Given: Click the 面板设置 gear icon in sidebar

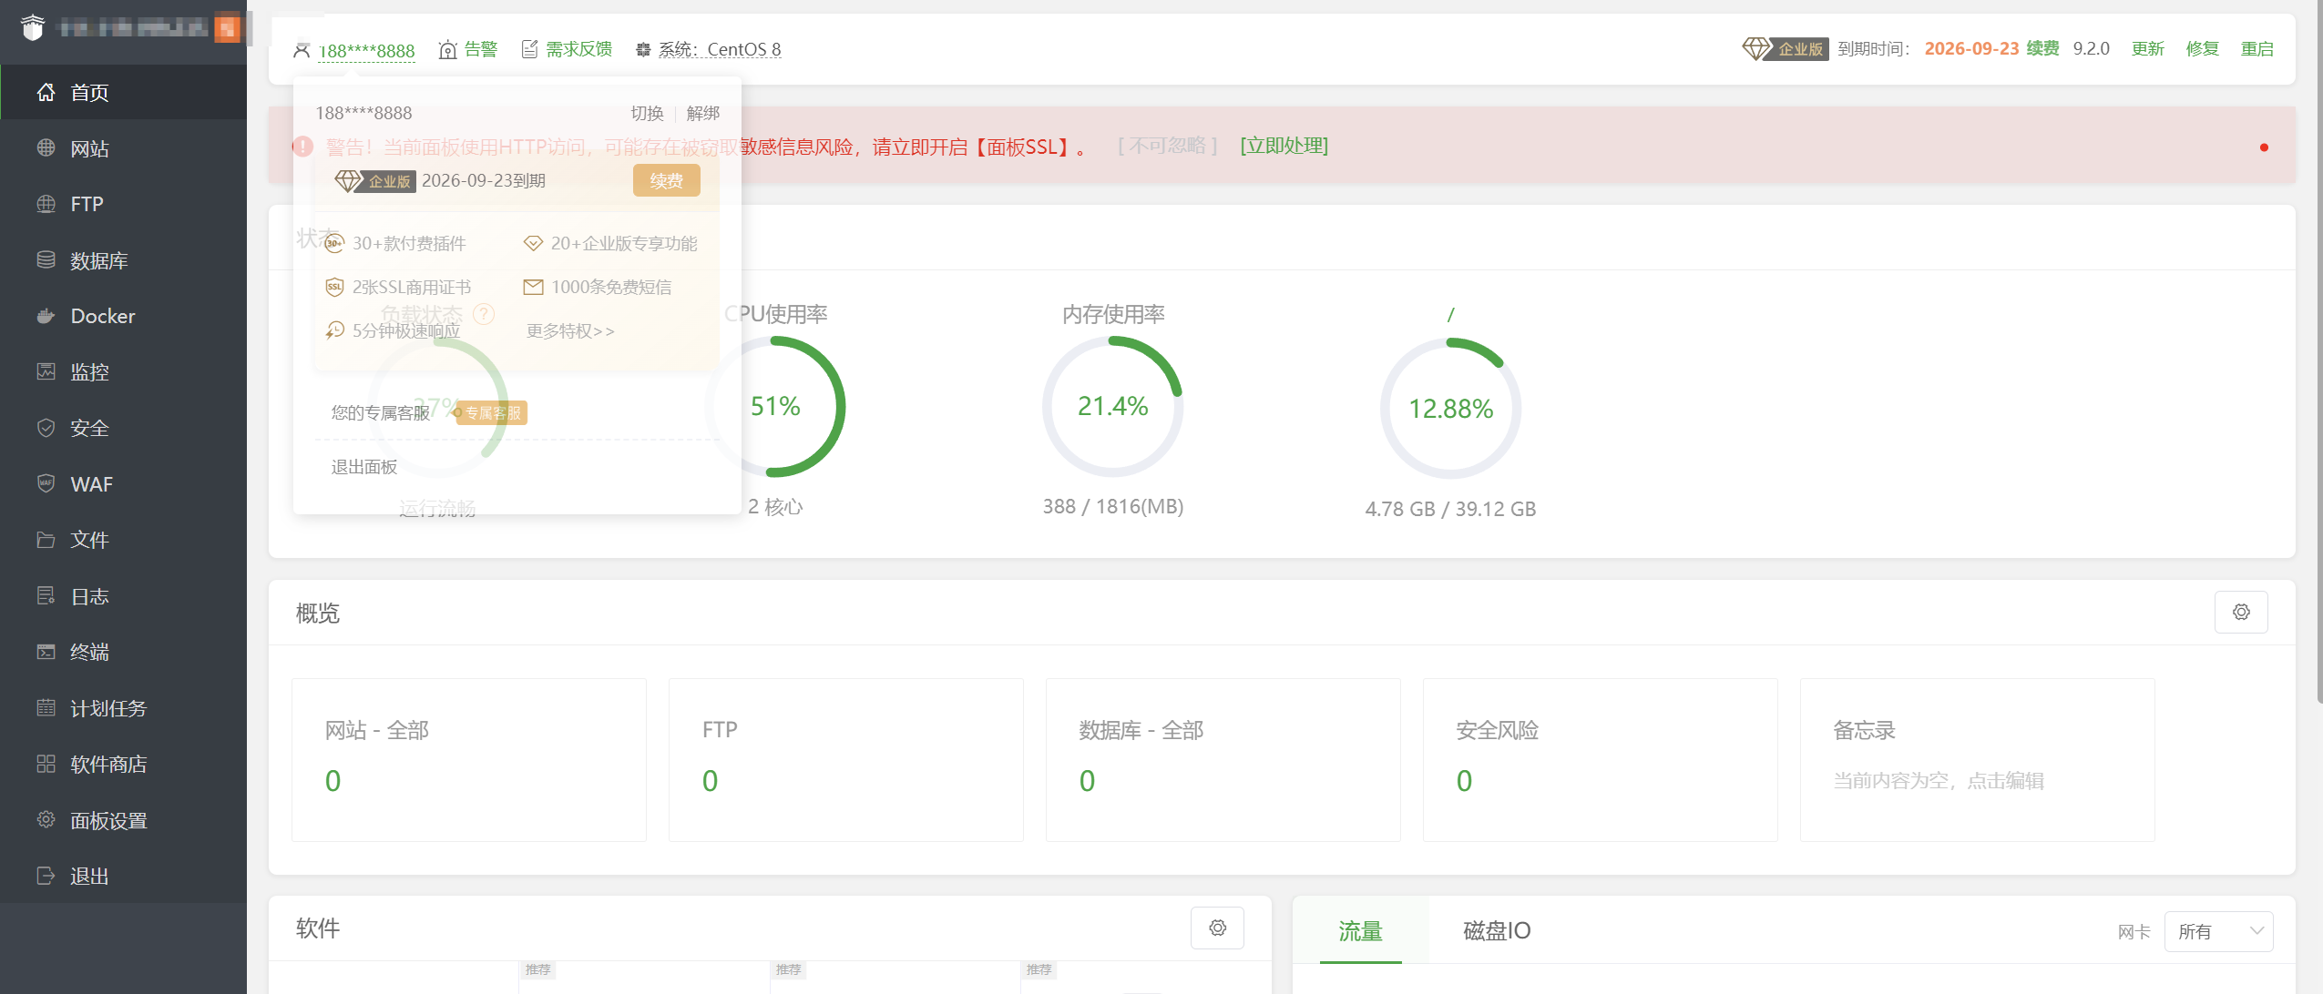Looking at the screenshot, I should [46, 819].
